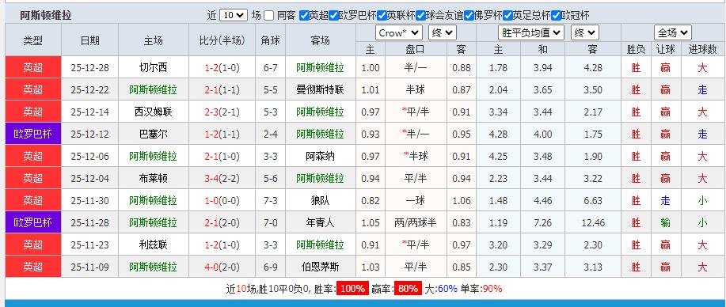Open the 终 dropdown beside 胜平负均值
The image size is (726, 307).
(x=585, y=33)
